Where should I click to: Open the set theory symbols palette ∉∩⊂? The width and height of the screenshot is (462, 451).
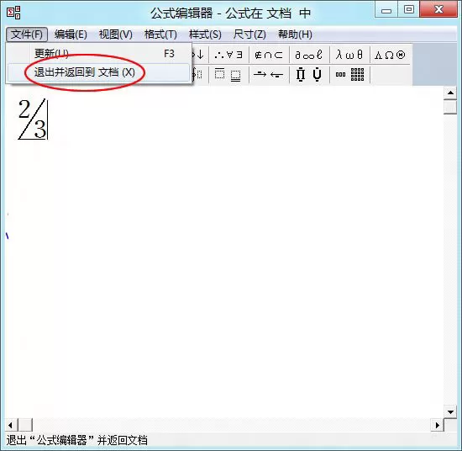click(x=269, y=55)
